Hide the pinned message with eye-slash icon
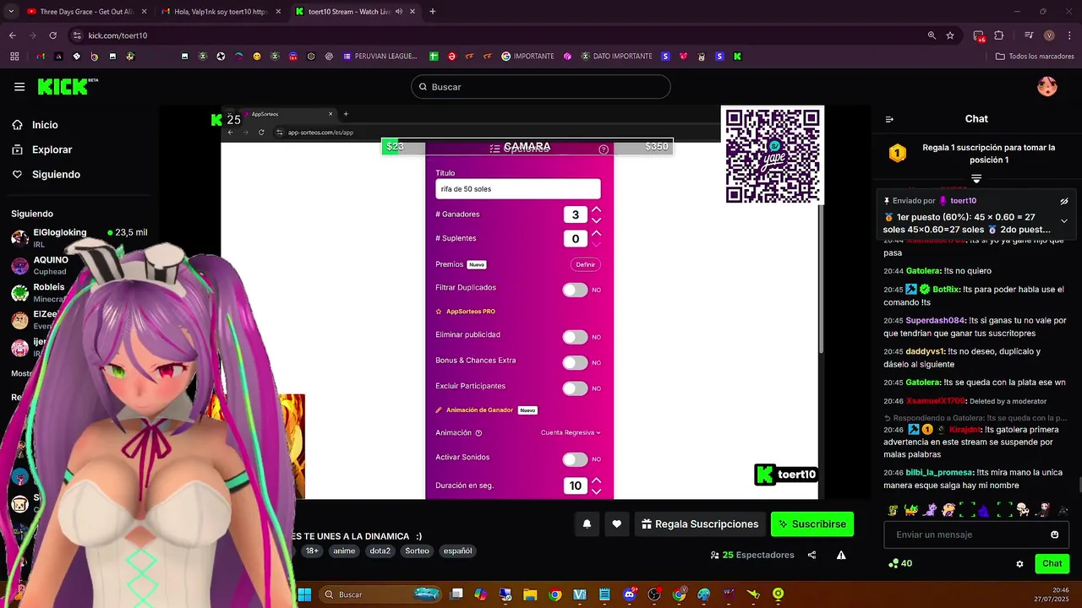Viewport: 1082px width, 608px height. 1064,201
